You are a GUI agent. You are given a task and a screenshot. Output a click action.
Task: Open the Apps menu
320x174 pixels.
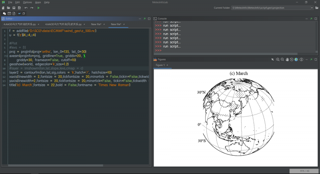[x=38, y=2]
